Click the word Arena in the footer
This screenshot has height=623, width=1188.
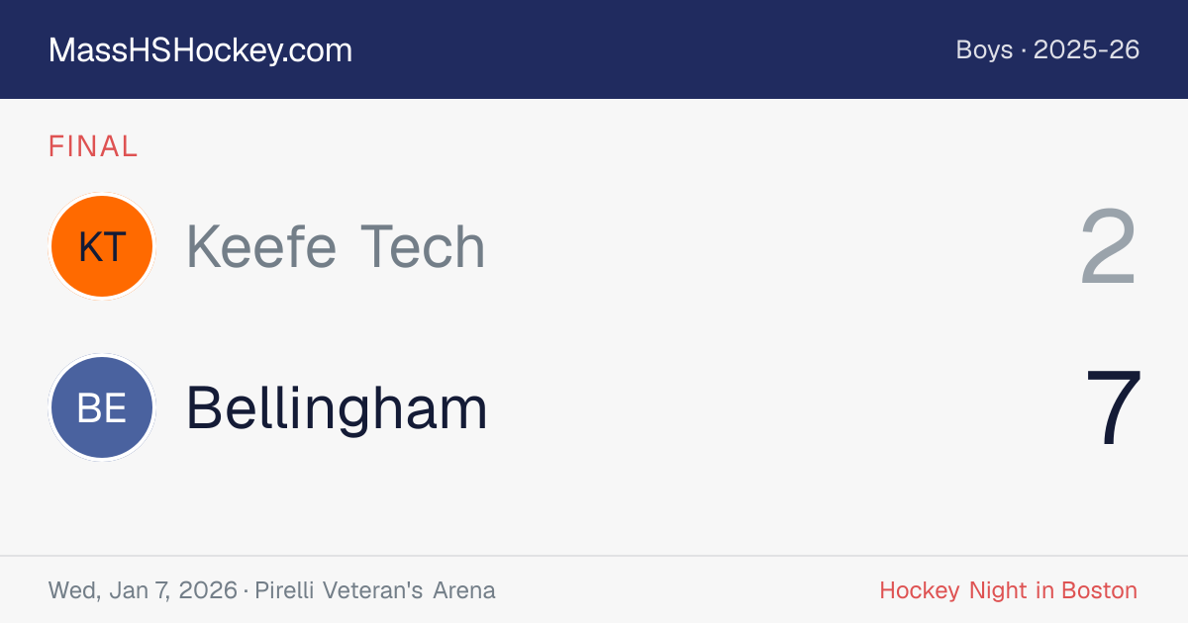tap(463, 590)
